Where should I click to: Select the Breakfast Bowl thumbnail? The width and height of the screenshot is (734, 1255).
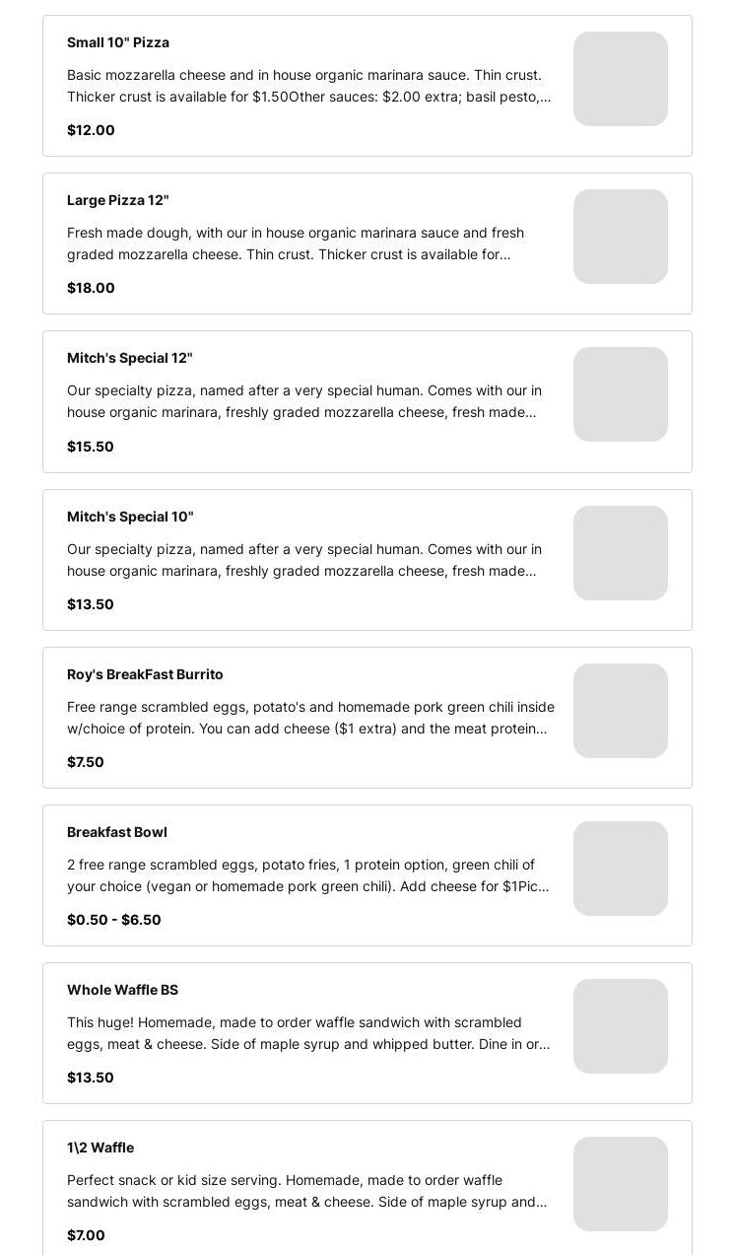(x=620, y=869)
